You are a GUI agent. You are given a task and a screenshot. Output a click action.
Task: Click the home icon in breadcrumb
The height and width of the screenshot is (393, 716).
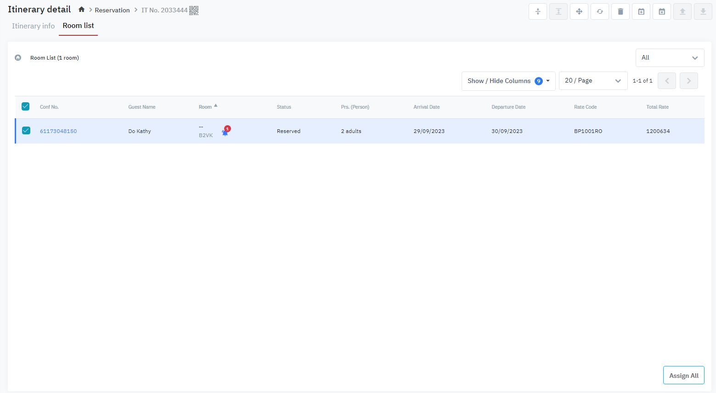[81, 10]
